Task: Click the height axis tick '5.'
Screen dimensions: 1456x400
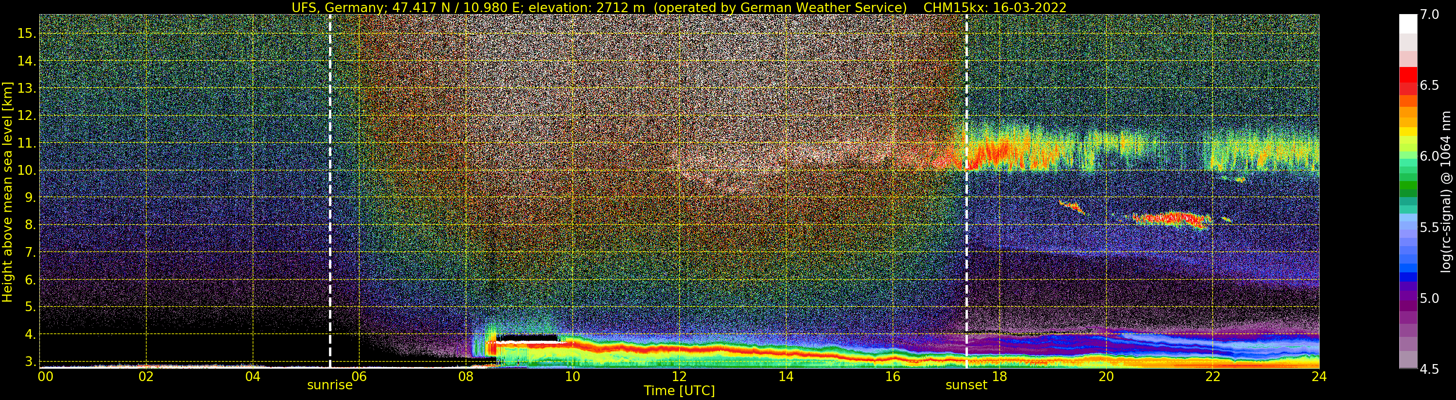Action: 30,307
